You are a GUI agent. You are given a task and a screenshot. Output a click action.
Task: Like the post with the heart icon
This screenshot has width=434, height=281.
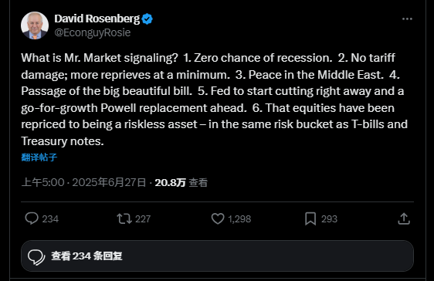click(x=218, y=218)
